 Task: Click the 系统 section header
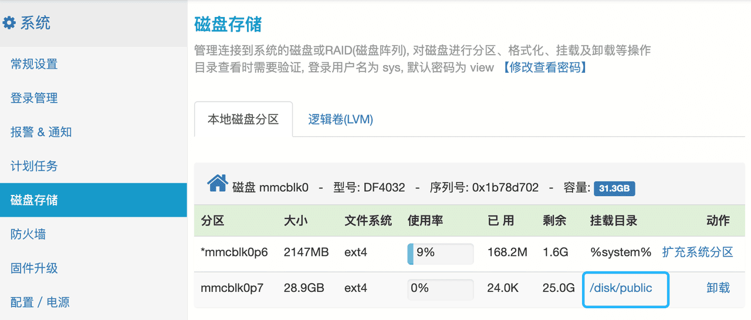tap(35, 23)
